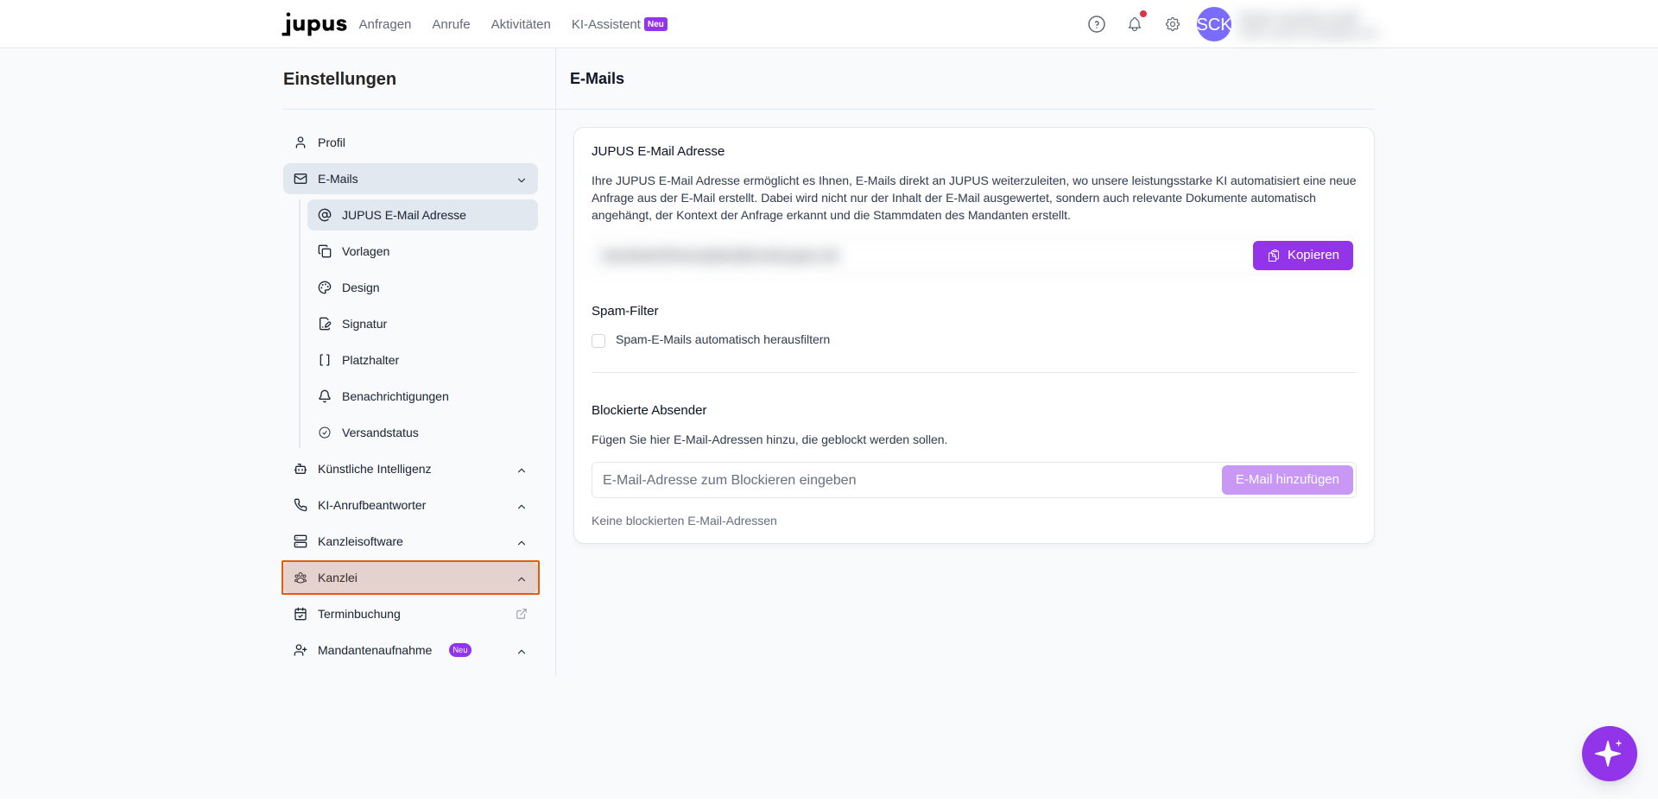This screenshot has height=802, width=1658.
Task: Click the Künstliche Intelligenz robot icon
Action: [301, 469]
